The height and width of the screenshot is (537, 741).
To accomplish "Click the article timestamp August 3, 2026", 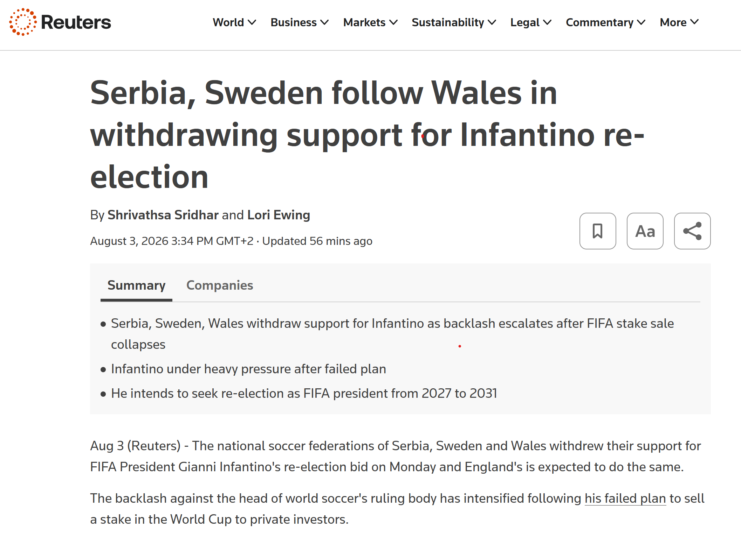I will (x=172, y=241).
